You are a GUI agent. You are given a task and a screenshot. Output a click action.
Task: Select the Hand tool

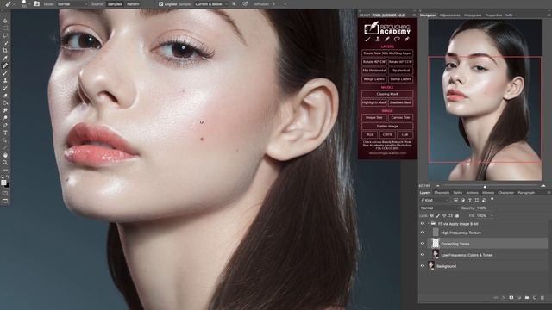(x=5, y=155)
